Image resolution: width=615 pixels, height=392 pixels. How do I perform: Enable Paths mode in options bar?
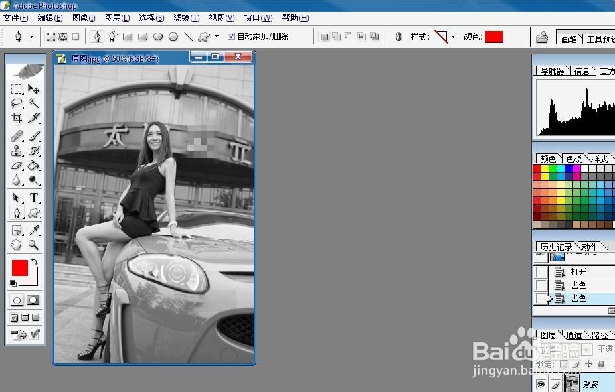(63, 36)
